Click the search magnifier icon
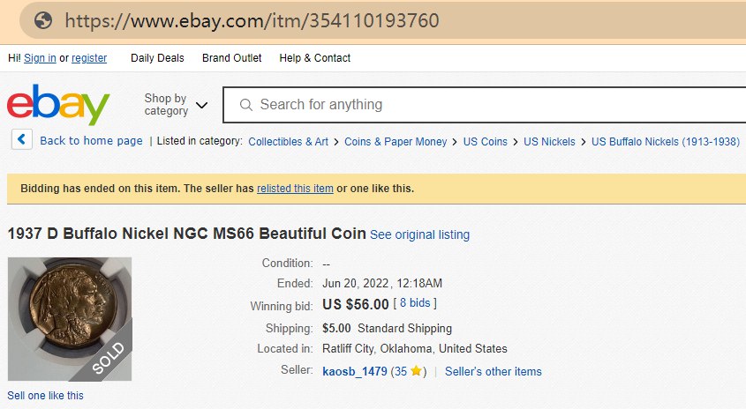The image size is (746, 409). click(245, 105)
